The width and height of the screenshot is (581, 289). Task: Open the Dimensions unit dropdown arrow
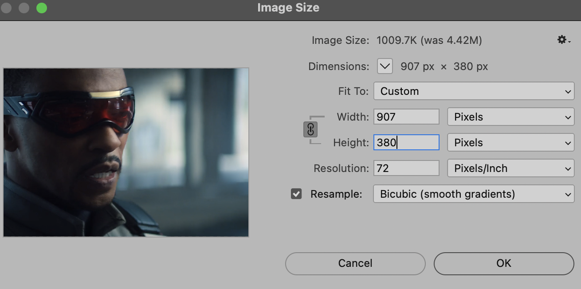click(385, 66)
